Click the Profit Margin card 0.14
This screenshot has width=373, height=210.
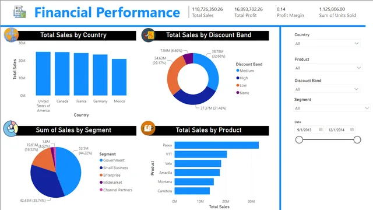click(x=290, y=12)
